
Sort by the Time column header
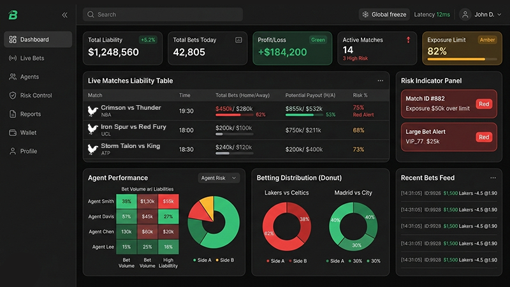click(184, 95)
